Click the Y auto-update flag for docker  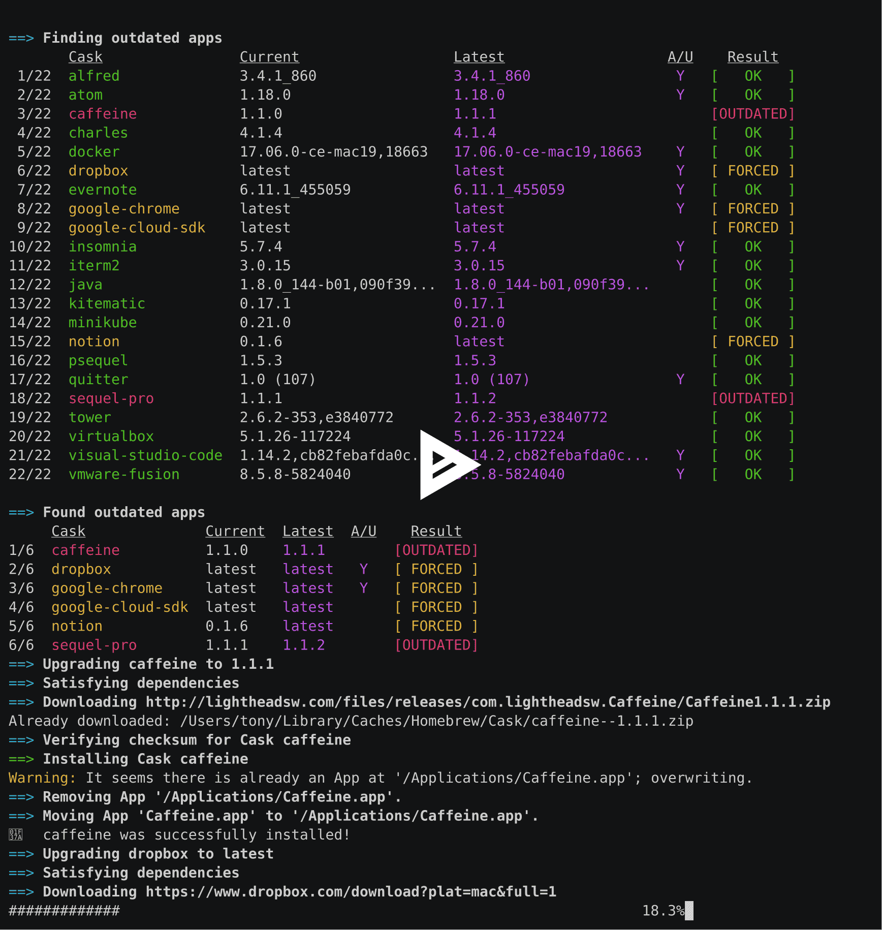pos(680,151)
